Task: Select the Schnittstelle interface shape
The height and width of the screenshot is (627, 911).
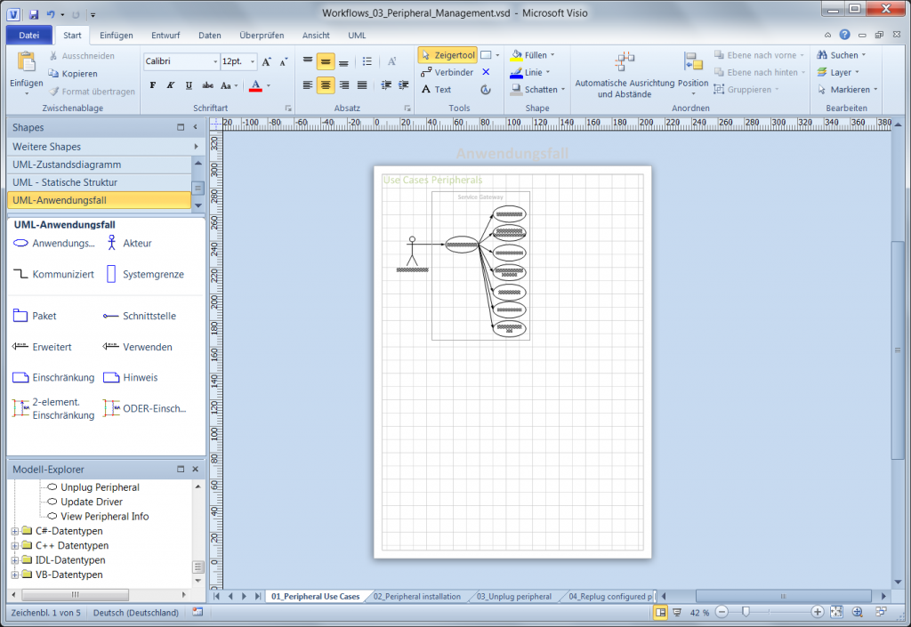Action: (x=140, y=316)
